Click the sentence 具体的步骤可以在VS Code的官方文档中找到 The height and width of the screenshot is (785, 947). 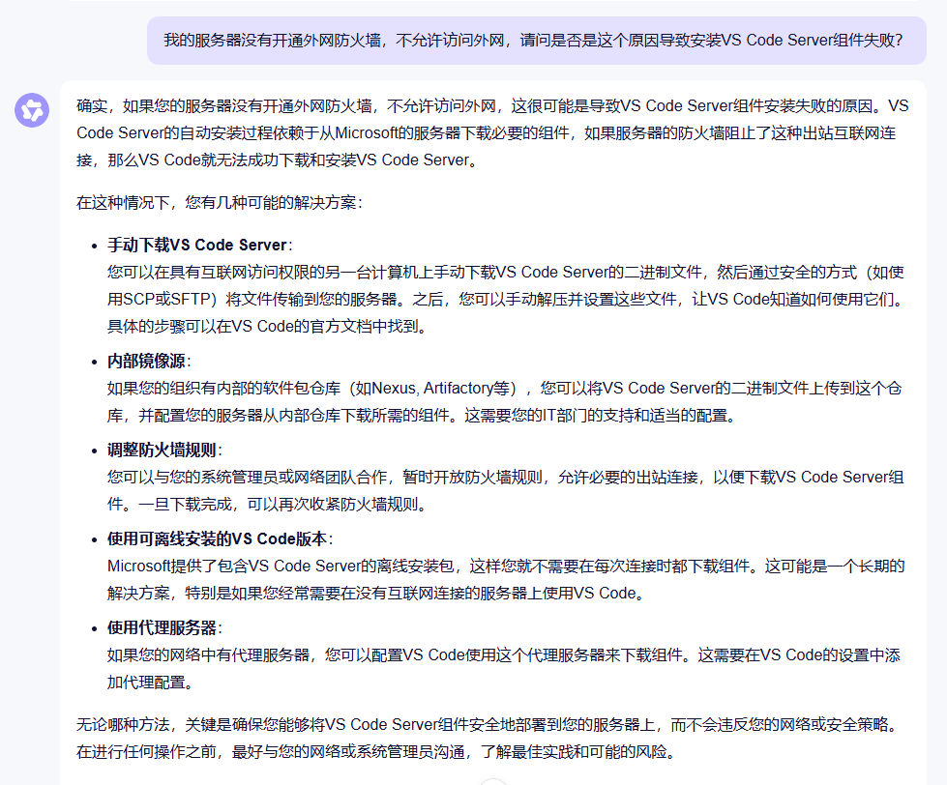click(266, 326)
